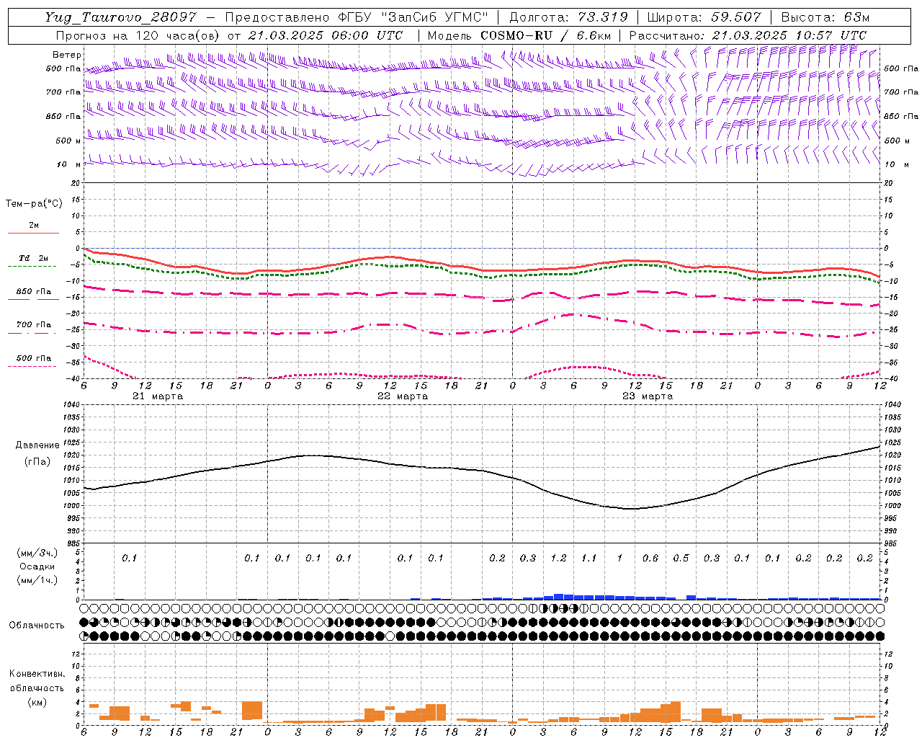922x738 pixels.
Task: Click the 0.6 precipitation value
Action: click(650, 559)
